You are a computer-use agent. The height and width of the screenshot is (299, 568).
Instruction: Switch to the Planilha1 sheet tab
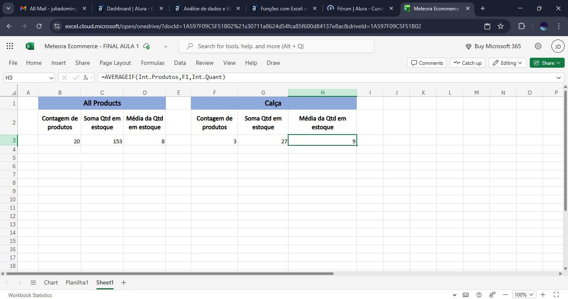77,282
